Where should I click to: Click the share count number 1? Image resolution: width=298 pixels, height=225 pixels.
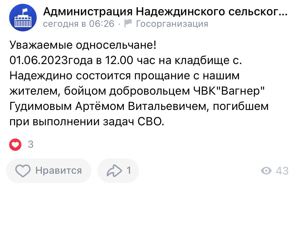(x=129, y=170)
